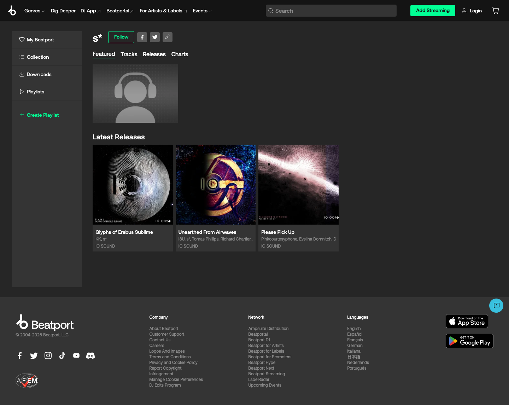Open Beatport Discord in footer

[90, 355]
